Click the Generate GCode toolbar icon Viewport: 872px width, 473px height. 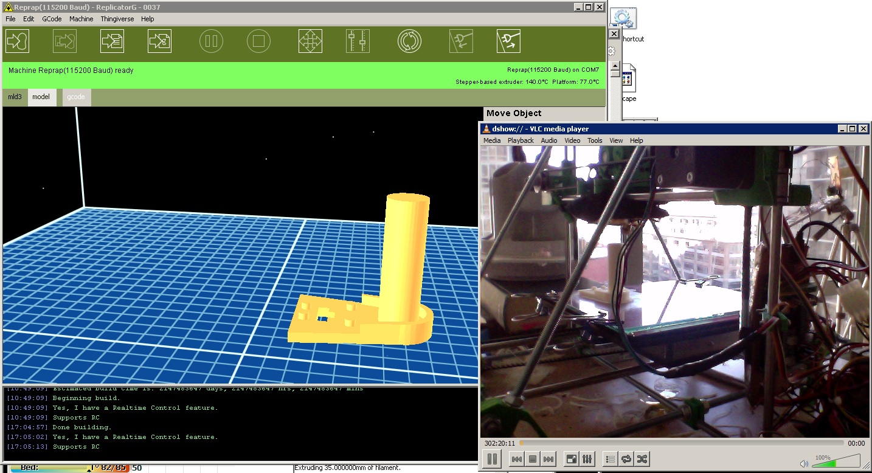point(159,41)
